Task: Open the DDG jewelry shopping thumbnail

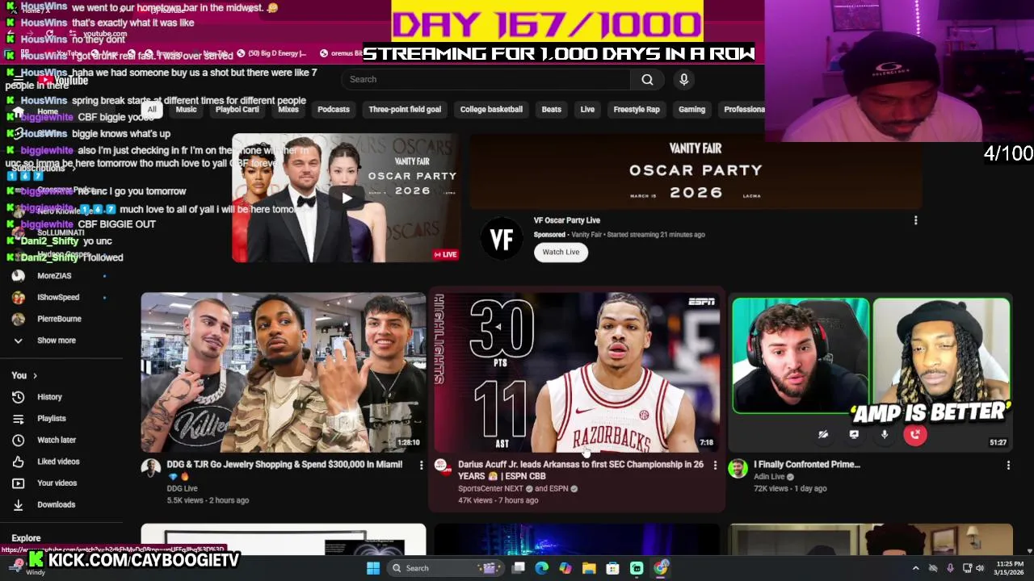Action: tap(284, 372)
